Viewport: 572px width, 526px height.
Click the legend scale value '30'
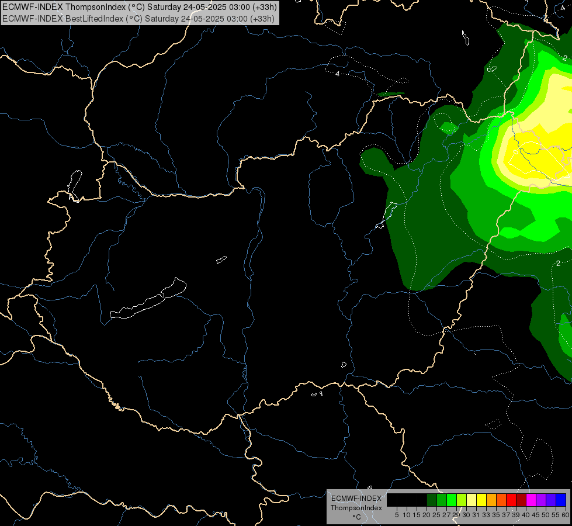click(466, 515)
